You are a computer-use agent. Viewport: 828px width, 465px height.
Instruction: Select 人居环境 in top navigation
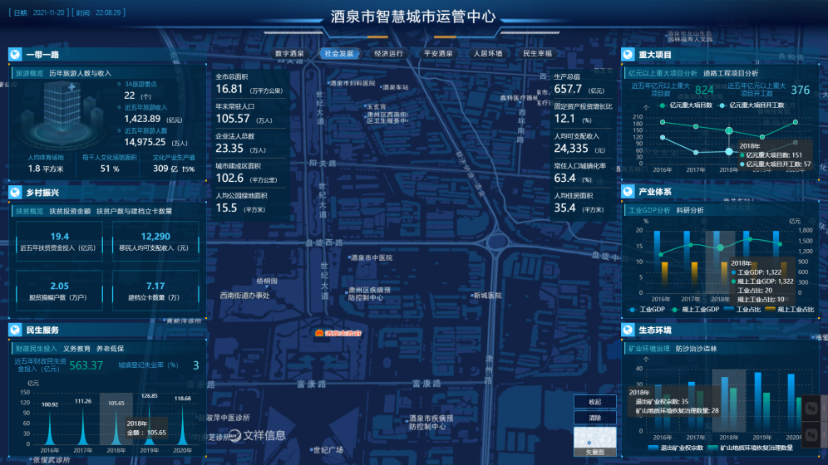pos(488,53)
